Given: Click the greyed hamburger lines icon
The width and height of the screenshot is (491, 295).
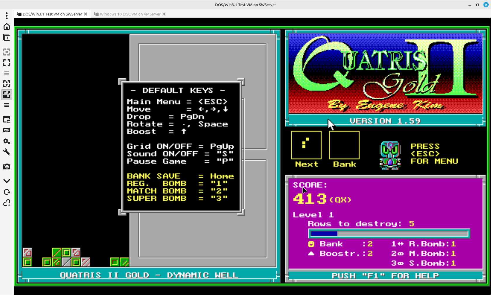Looking at the screenshot, I should 7,73.
